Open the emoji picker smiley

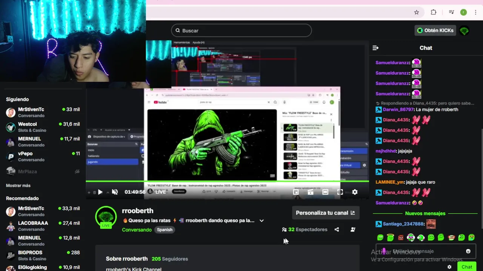[x=468, y=251]
